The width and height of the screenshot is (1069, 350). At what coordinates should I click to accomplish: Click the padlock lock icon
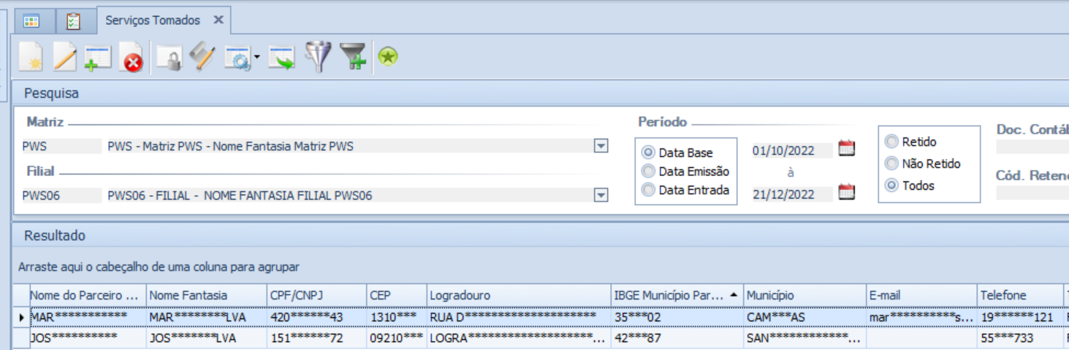[170, 58]
